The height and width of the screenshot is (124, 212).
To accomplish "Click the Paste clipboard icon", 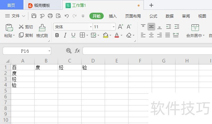I will coord(9,28).
